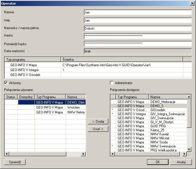Uncheck the Aktywny checkbox
Image resolution: width=196 pixels, height=169 pixels.
click(x=6, y=83)
